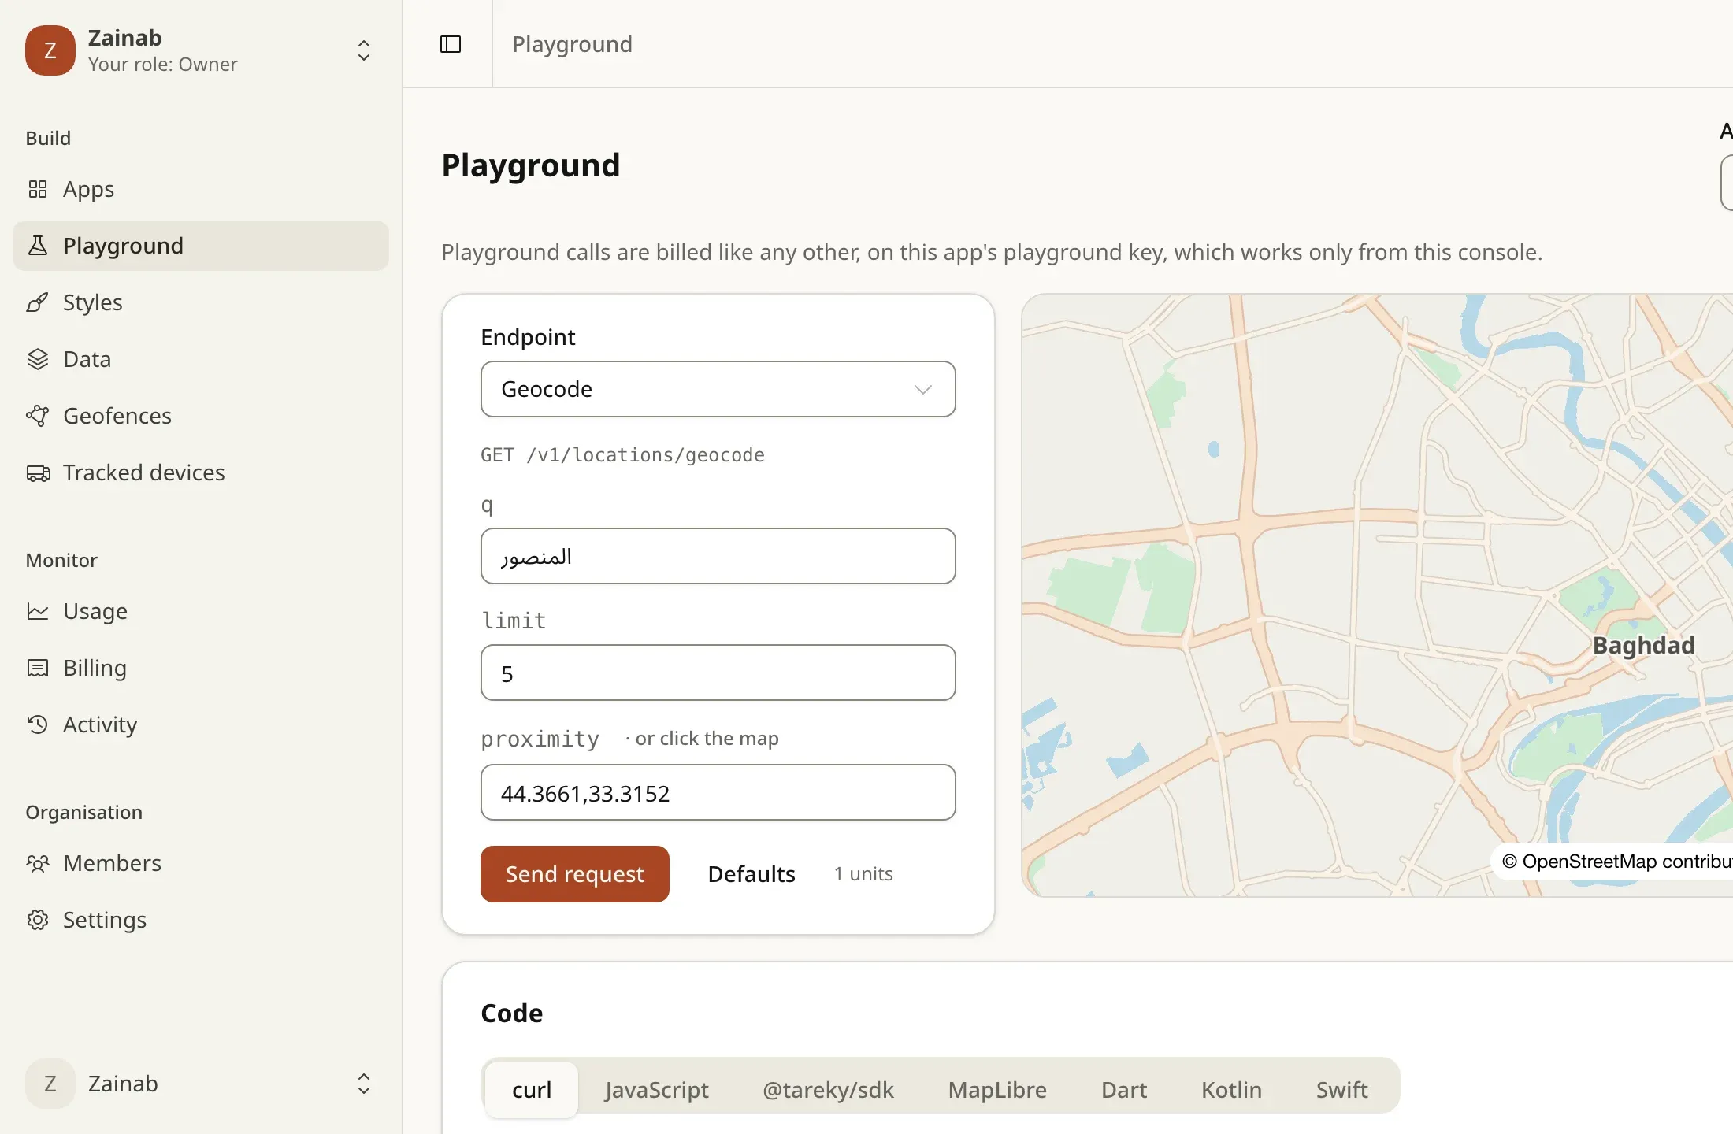The image size is (1733, 1134).
Task: Open Tracked devices via truck icon
Action: [38, 472]
